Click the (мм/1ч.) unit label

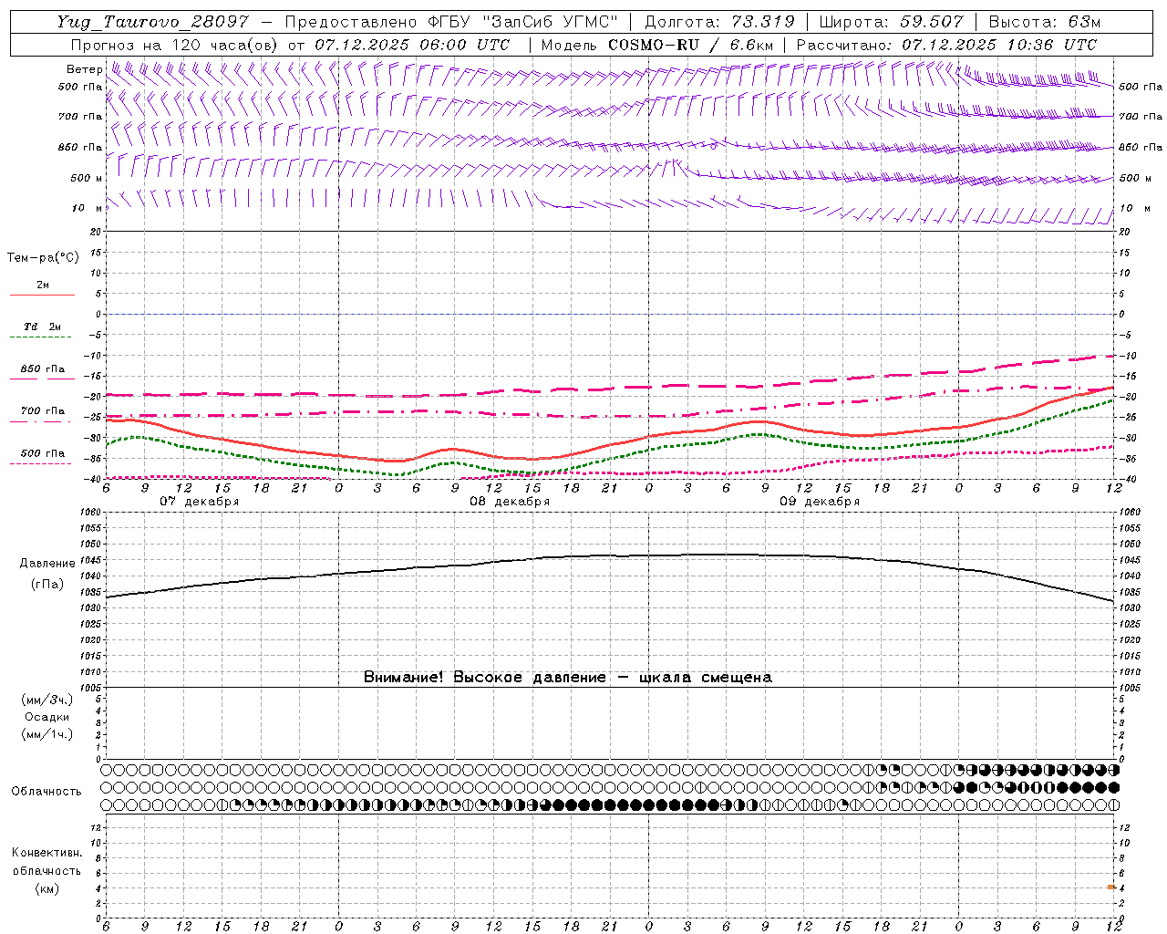coord(47,734)
